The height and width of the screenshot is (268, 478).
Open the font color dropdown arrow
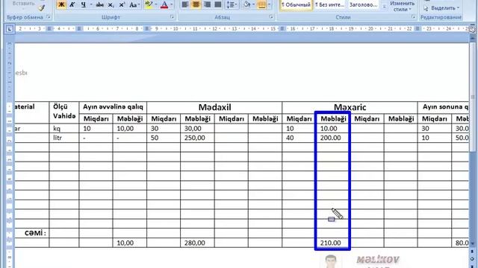tap(171, 4)
